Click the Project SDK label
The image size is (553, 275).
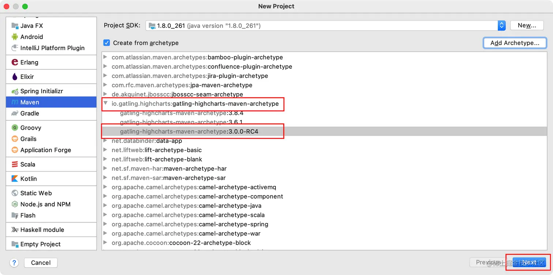(x=122, y=25)
